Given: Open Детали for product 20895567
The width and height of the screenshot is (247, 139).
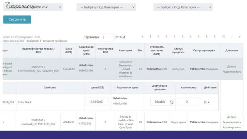Looking at the screenshot, I should pyautogui.click(x=232, y=117).
